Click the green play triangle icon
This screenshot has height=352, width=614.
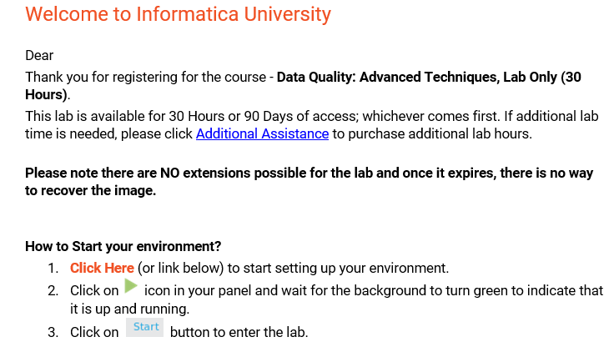[x=131, y=288]
